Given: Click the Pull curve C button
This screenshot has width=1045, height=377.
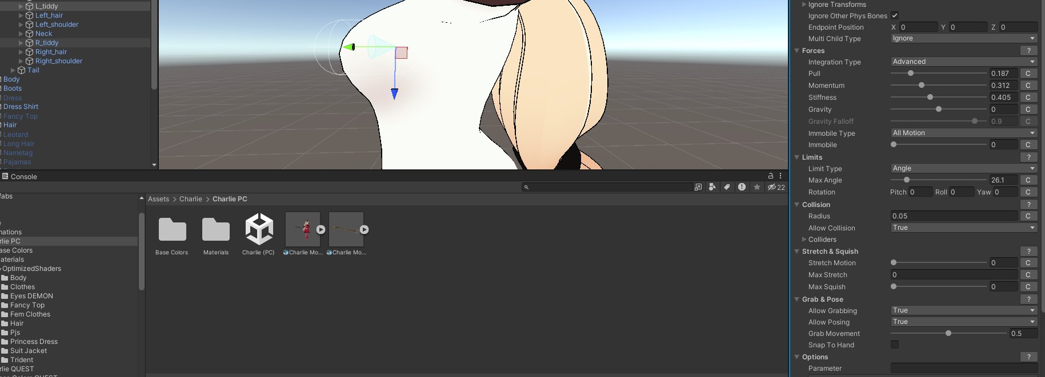Looking at the screenshot, I should click(1028, 74).
